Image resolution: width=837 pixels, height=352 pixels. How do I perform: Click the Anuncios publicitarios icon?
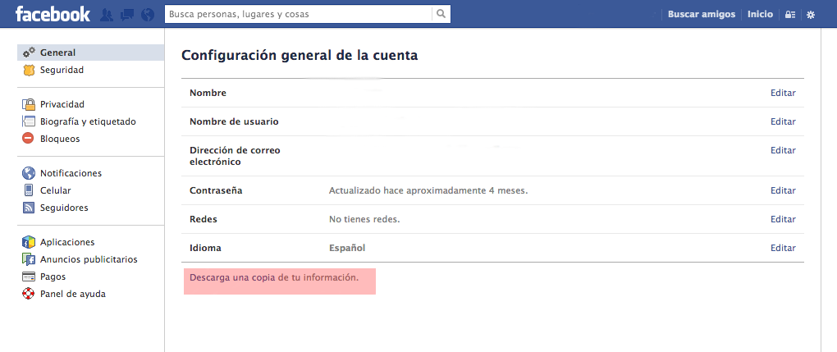pos(28,259)
